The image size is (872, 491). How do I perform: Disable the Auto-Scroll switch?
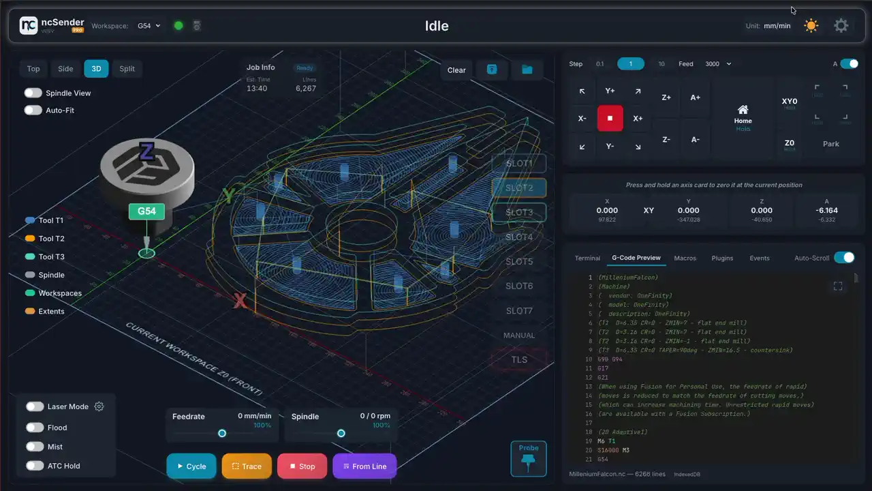844,257
